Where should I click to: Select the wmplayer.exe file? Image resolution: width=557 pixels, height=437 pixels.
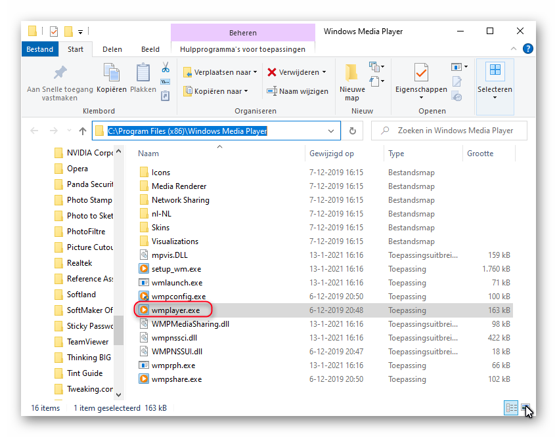coord(175,310)
